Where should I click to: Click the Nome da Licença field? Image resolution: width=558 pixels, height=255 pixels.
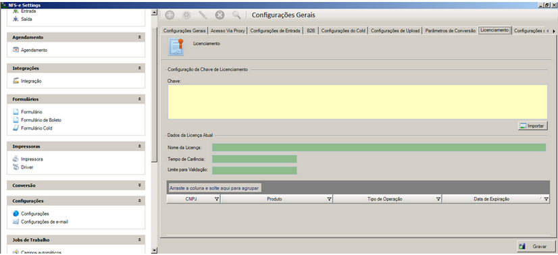[x=379, y=147]
